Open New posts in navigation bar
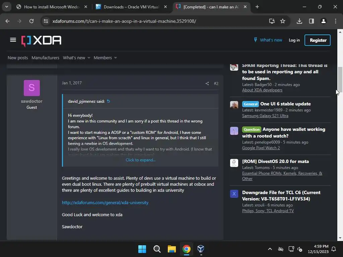343x257 pixels. coord(18,58)
